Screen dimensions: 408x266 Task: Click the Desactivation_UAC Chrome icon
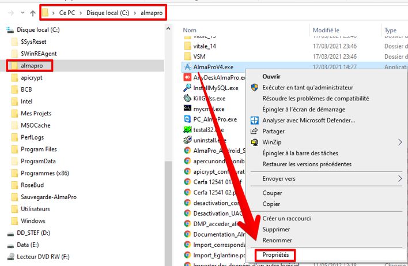(x=187, y=213)
